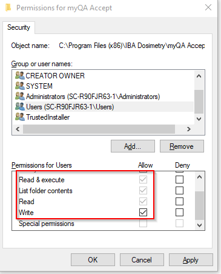Check Deny for Write permission
Image resolution: width=221 pixels, height=274 pixels.
click(x=179, y=213)
